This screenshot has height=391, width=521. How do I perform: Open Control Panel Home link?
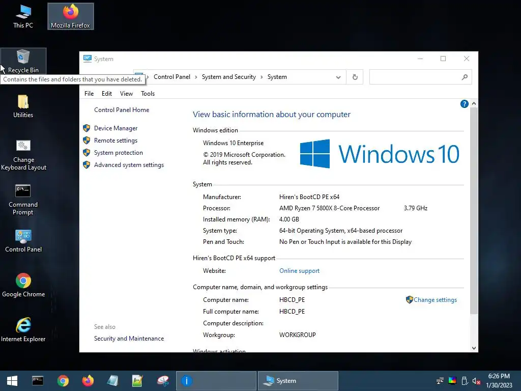[122, 110]
